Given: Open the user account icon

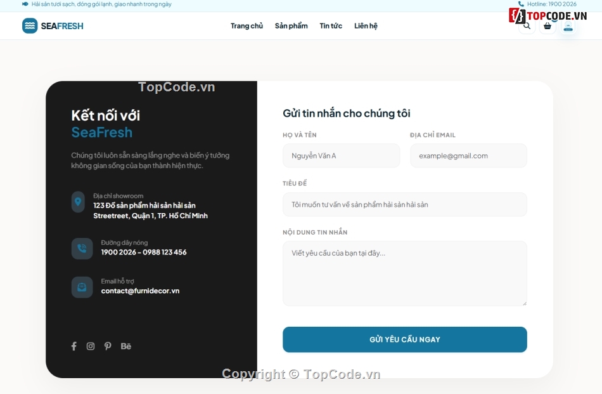Looking at the screenshot, I should [x=568, y=27].
